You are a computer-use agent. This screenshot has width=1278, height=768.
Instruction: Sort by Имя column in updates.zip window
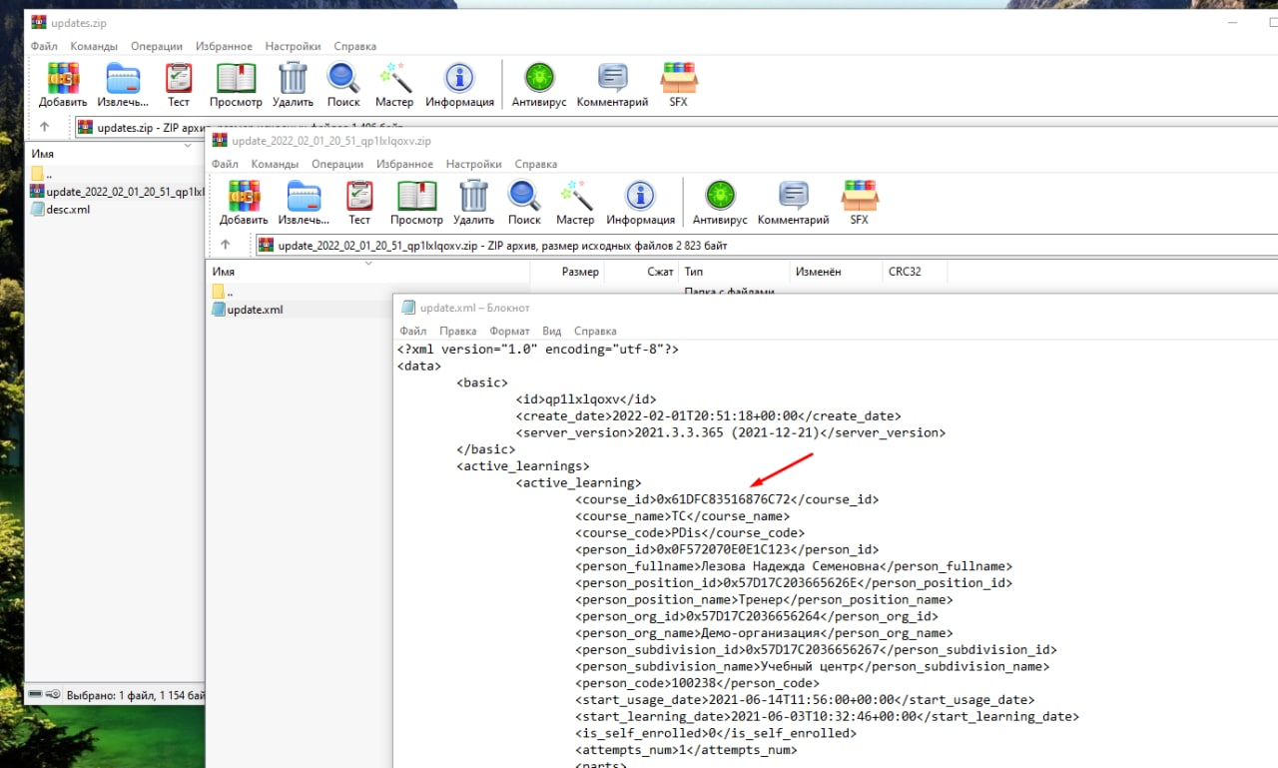[x=115, y=154]
